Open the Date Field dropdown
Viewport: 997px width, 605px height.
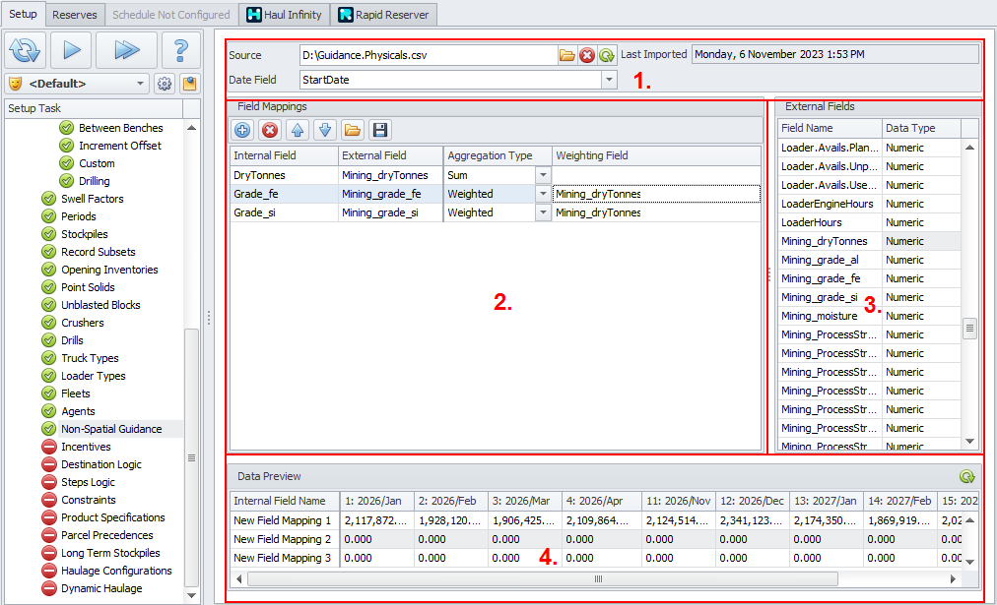609,80
